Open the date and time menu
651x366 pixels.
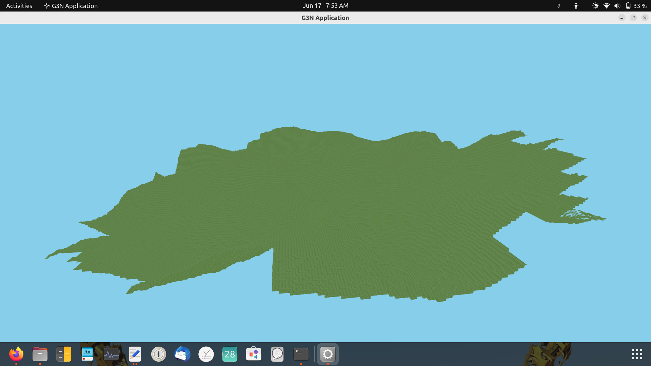325,6
